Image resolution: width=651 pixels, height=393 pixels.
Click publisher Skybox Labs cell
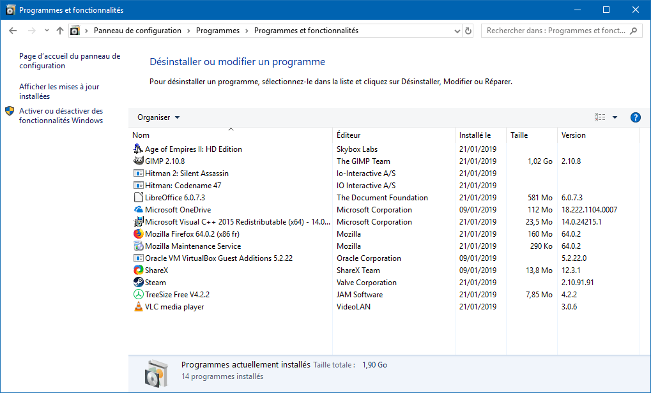click(x=357, y=149)
